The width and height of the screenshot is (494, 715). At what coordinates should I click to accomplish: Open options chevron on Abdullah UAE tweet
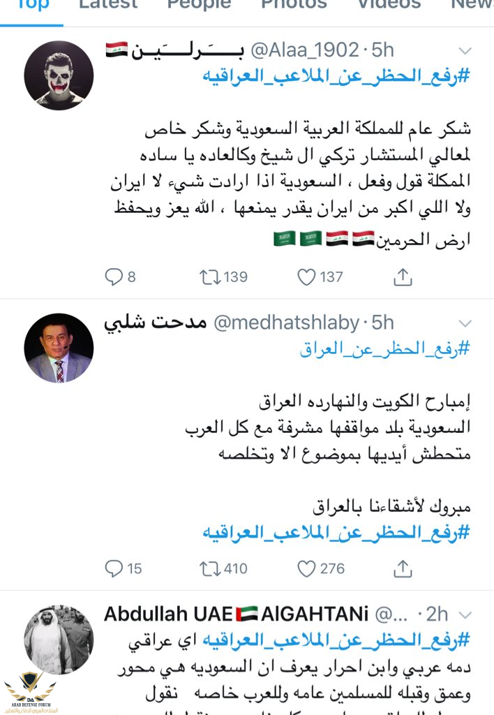tap(465, 614)
